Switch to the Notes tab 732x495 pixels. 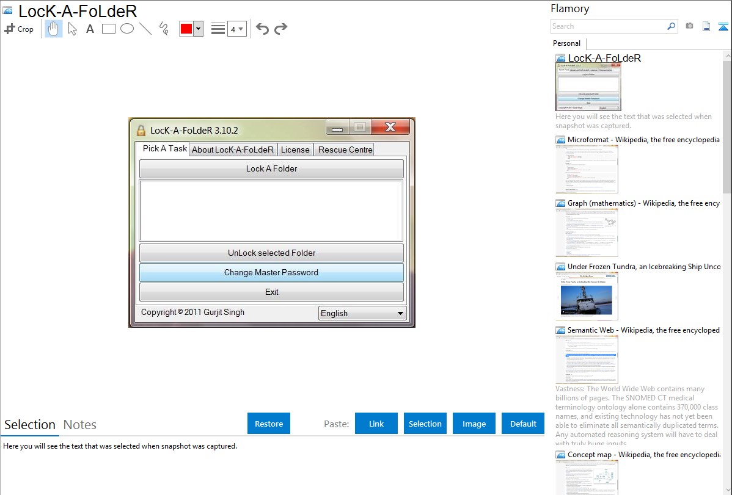click(x=80, y=425)
